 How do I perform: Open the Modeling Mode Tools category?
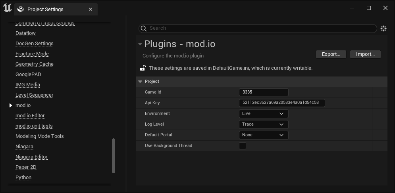point(40,136)
